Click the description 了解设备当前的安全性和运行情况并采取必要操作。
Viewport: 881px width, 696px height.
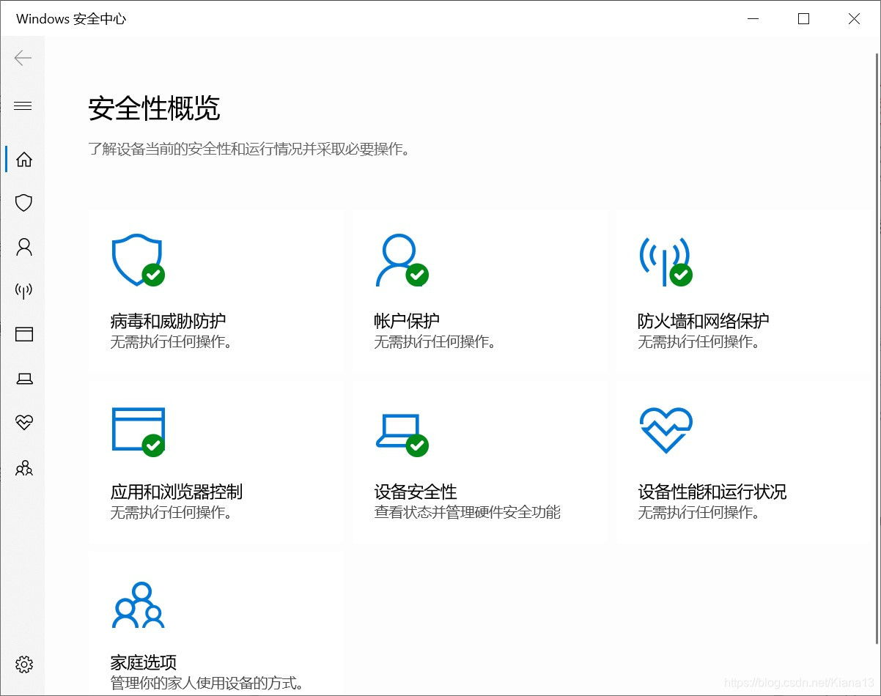248,149
